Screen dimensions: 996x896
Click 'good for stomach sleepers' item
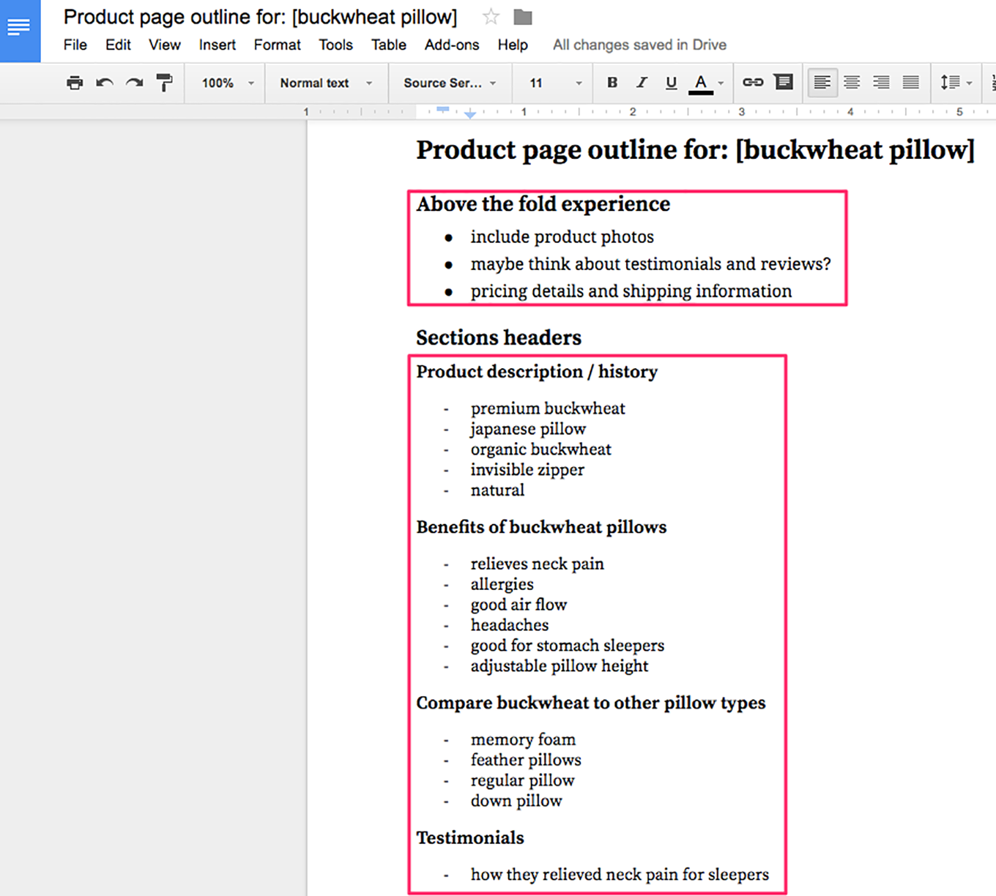(568, 646)
